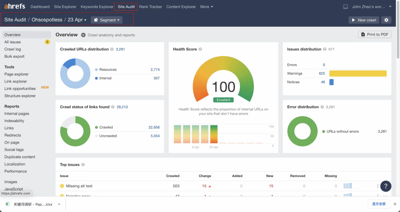Click the info icon beside Top issues
The height and width of the screenshot is (212, 400).
coord(83,165)
